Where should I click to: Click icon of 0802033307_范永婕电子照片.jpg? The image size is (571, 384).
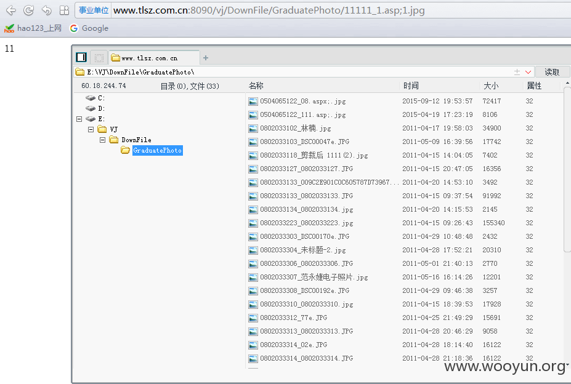253,278
